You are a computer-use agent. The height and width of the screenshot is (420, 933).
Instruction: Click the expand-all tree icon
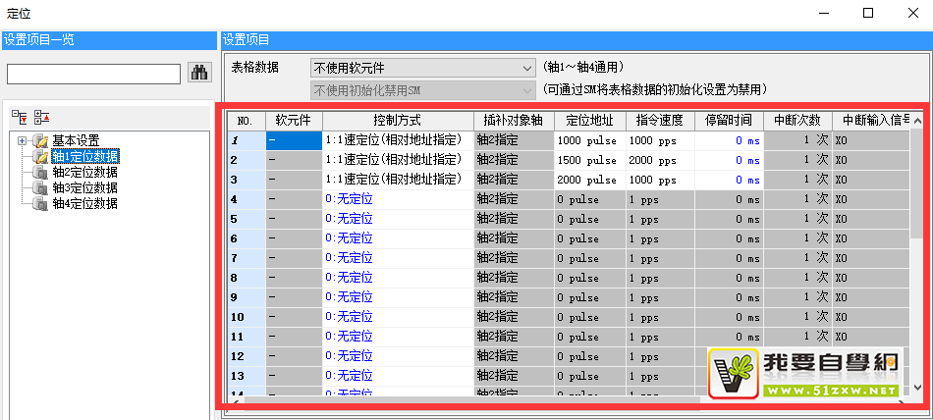point(20,116)
